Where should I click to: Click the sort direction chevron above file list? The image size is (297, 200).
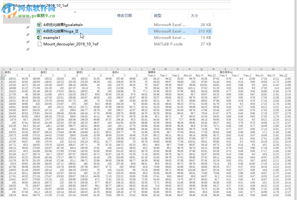tap(75, 12)
